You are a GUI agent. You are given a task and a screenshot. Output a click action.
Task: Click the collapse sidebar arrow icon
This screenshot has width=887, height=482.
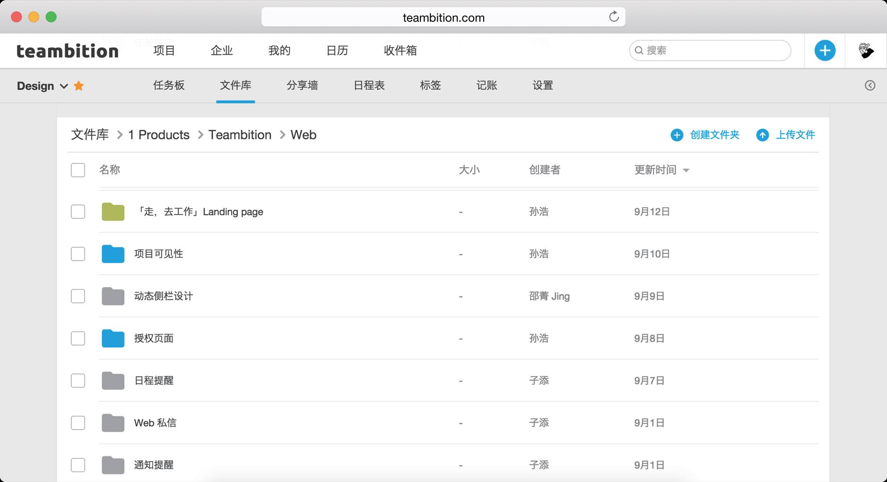click(x=870, y=85)
